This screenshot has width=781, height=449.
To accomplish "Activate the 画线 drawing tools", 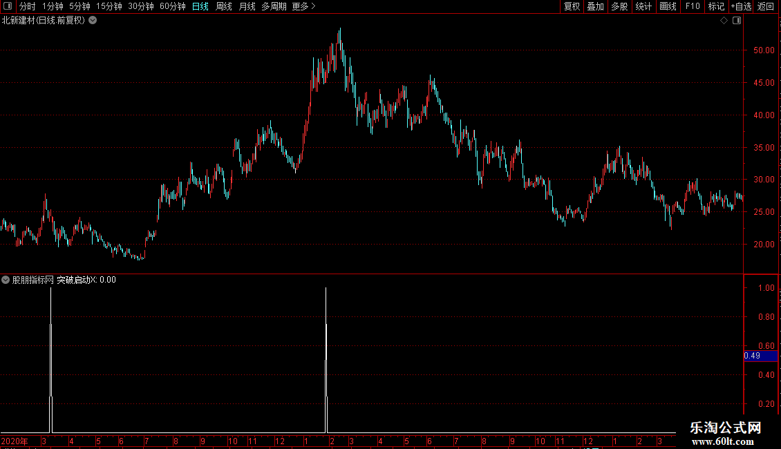I will point(668,6).
